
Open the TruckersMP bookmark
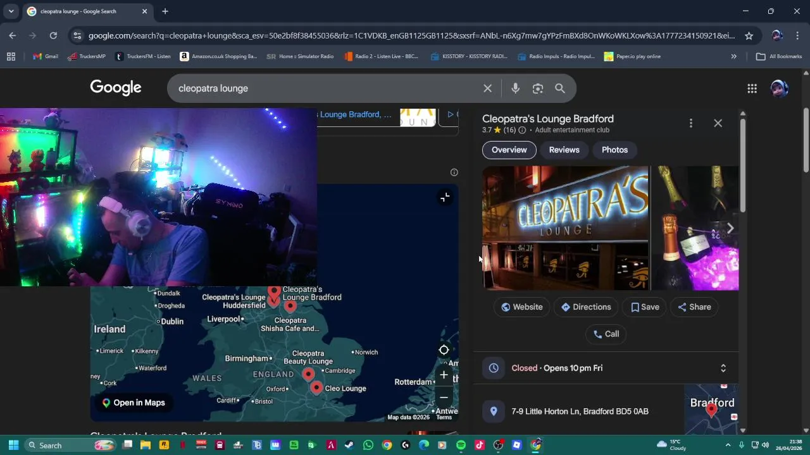point(87,56)
